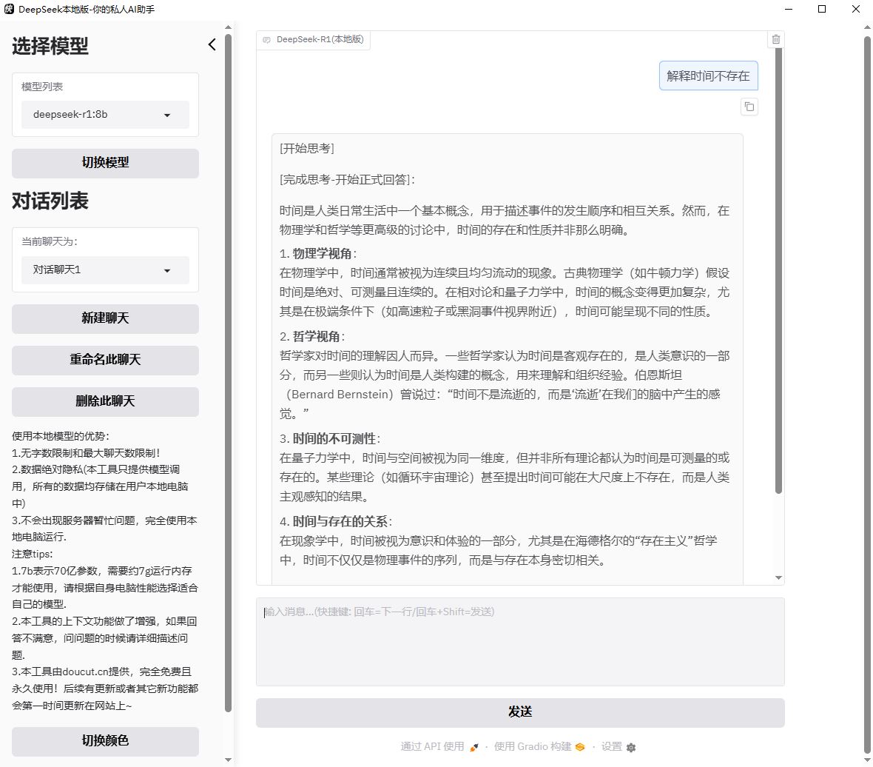Click the chat panel scroll-down arrow
The height and width of the screenshot is (767, 873).
(x=778, y=577)
